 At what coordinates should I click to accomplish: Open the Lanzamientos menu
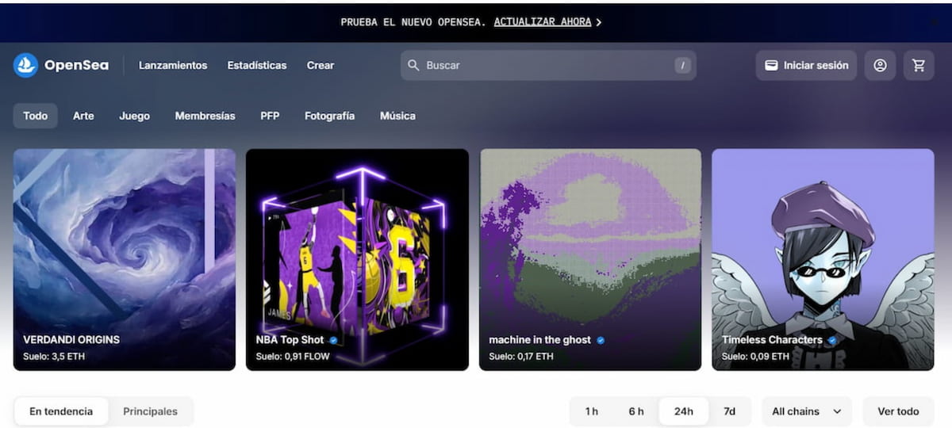(173, 66)
